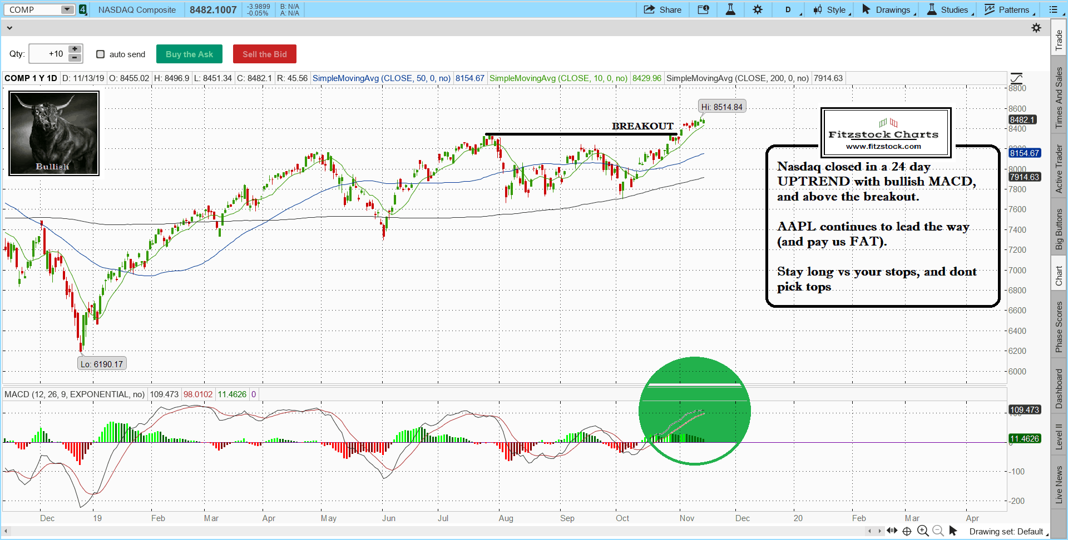Click the Buy the Ask button

click(x=189, y=54)
